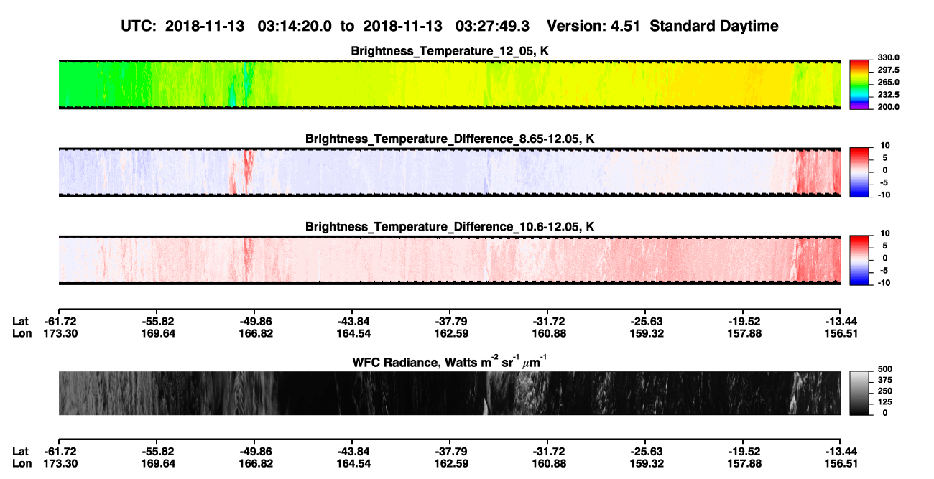Click latitude '-25.63' on the axis above WFC panel
Image resolution: width=934 pixels, height=479 pixels.
coord(645,321)
